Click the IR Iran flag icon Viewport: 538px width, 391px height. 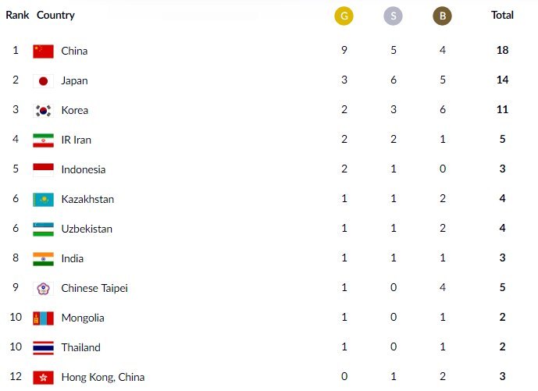click(43, 140)
